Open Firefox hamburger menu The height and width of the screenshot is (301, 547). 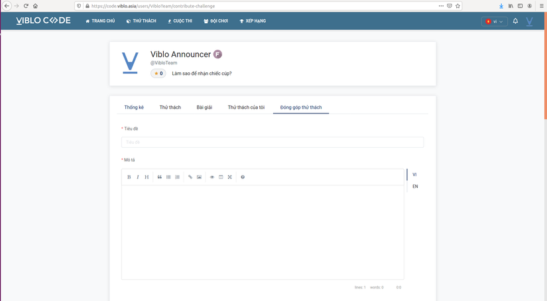tap(542, 6)
